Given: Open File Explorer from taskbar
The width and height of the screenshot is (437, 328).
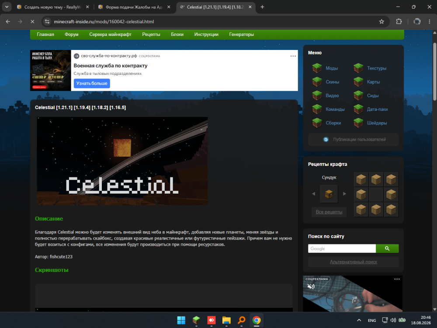Looking at the screenshot, I should [x=226, y=320].
